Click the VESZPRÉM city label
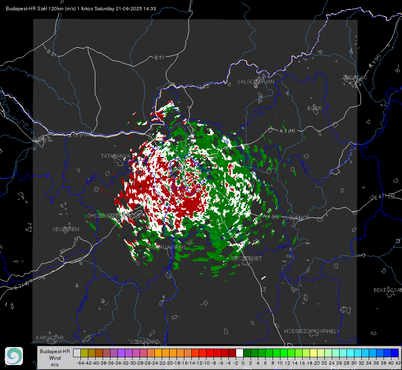Screen dimensions: 402x370 [x=66, y=229]
